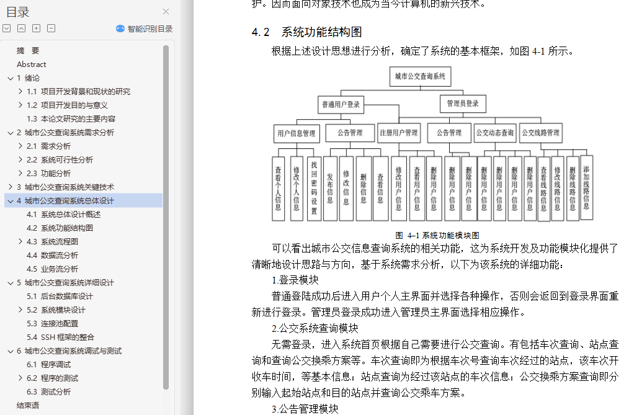Viewport: 629px width, 415px height.
Task: Navigate to 4.4 数据流分析
Action: pyautogui.click(x=52, y=255)
